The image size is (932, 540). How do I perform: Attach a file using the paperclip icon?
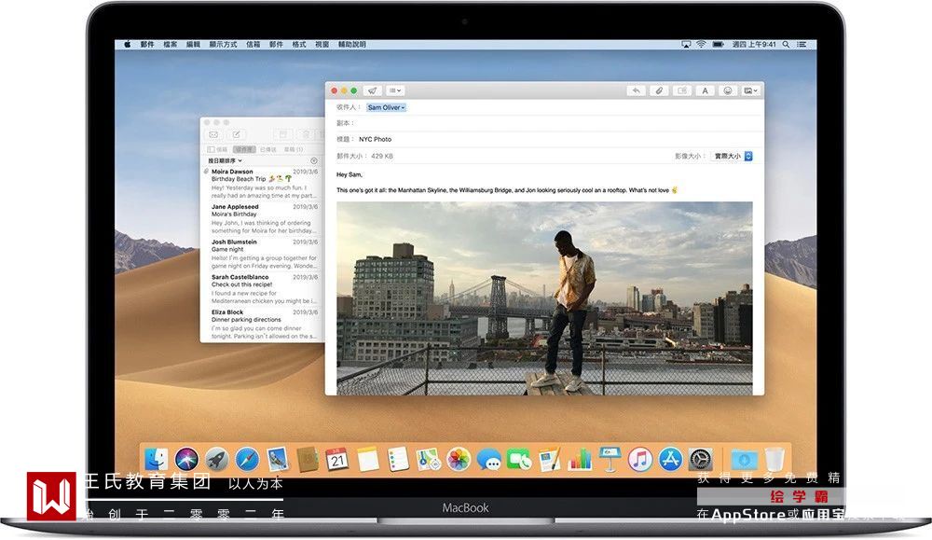pyautogui.click(x=659, y=90)
